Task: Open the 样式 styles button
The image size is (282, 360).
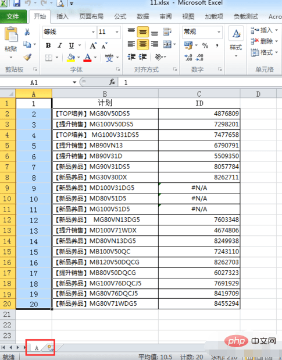Action: click(236, 41)
